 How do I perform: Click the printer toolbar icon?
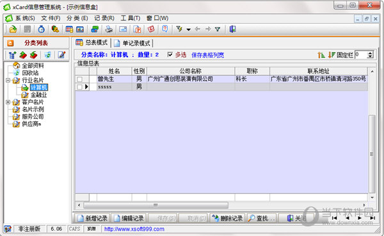click(x=109, y=29)
